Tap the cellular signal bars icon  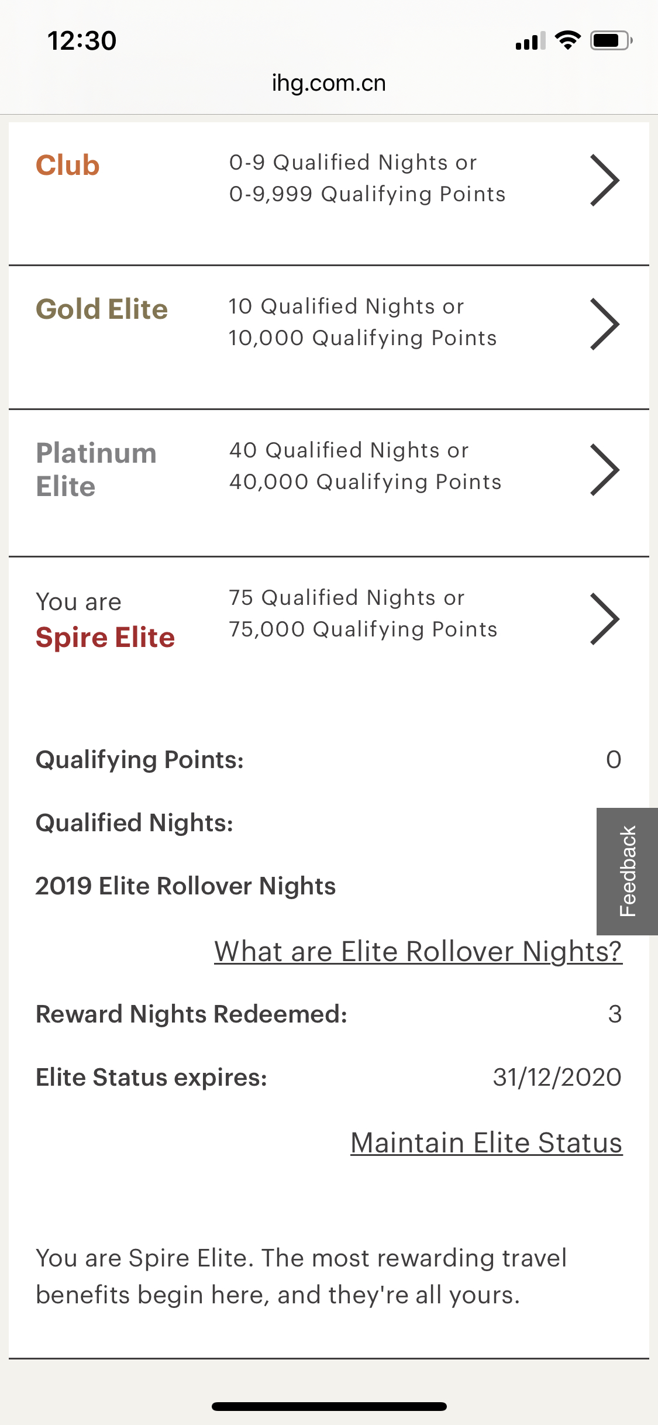(x=530, y=40)
